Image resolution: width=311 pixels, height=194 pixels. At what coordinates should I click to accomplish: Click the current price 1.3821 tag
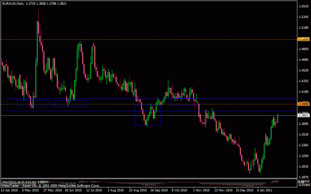[x=304, y=115]
